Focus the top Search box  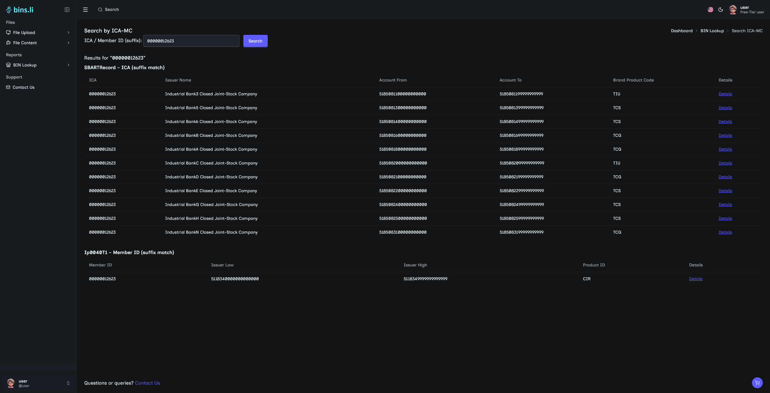123,10
